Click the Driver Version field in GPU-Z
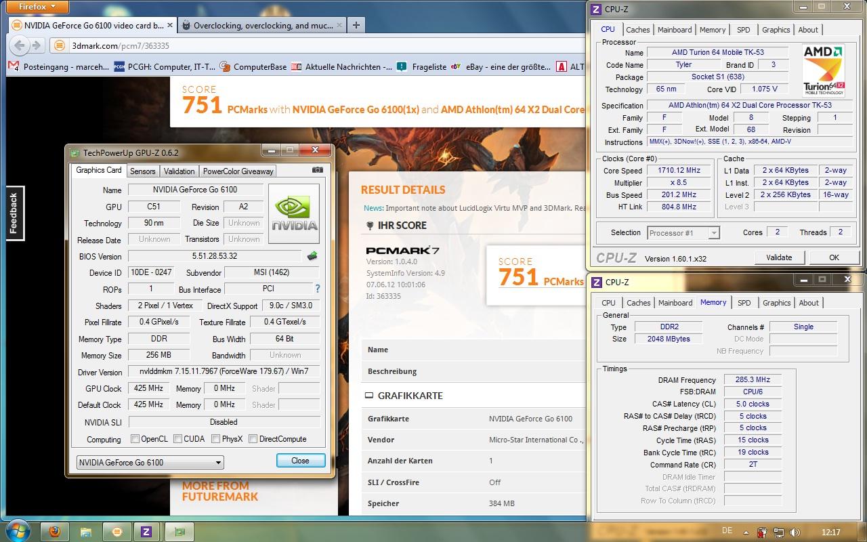 point(224,372)
